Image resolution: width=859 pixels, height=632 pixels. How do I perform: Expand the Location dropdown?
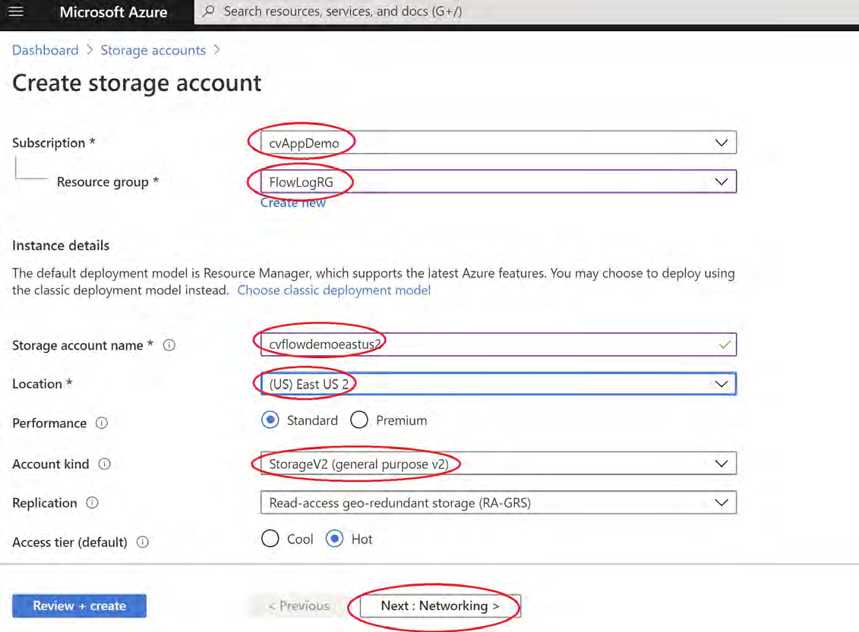pos(498,384)
